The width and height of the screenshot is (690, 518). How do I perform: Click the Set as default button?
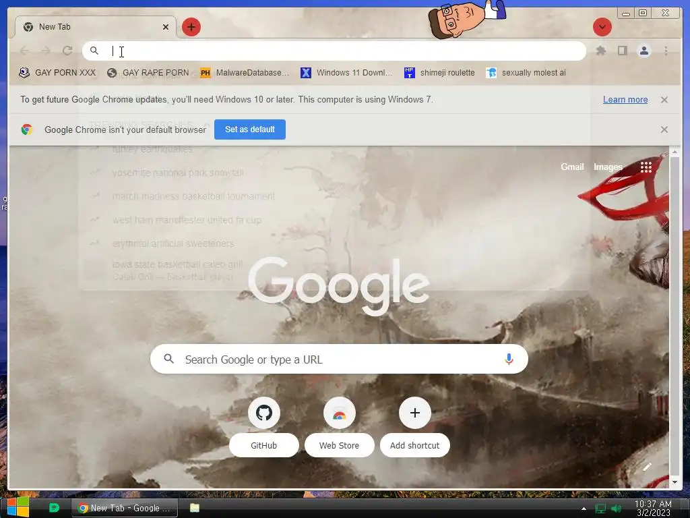[249, 129]
